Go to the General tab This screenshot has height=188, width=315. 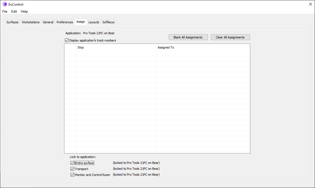coord(48,22)
